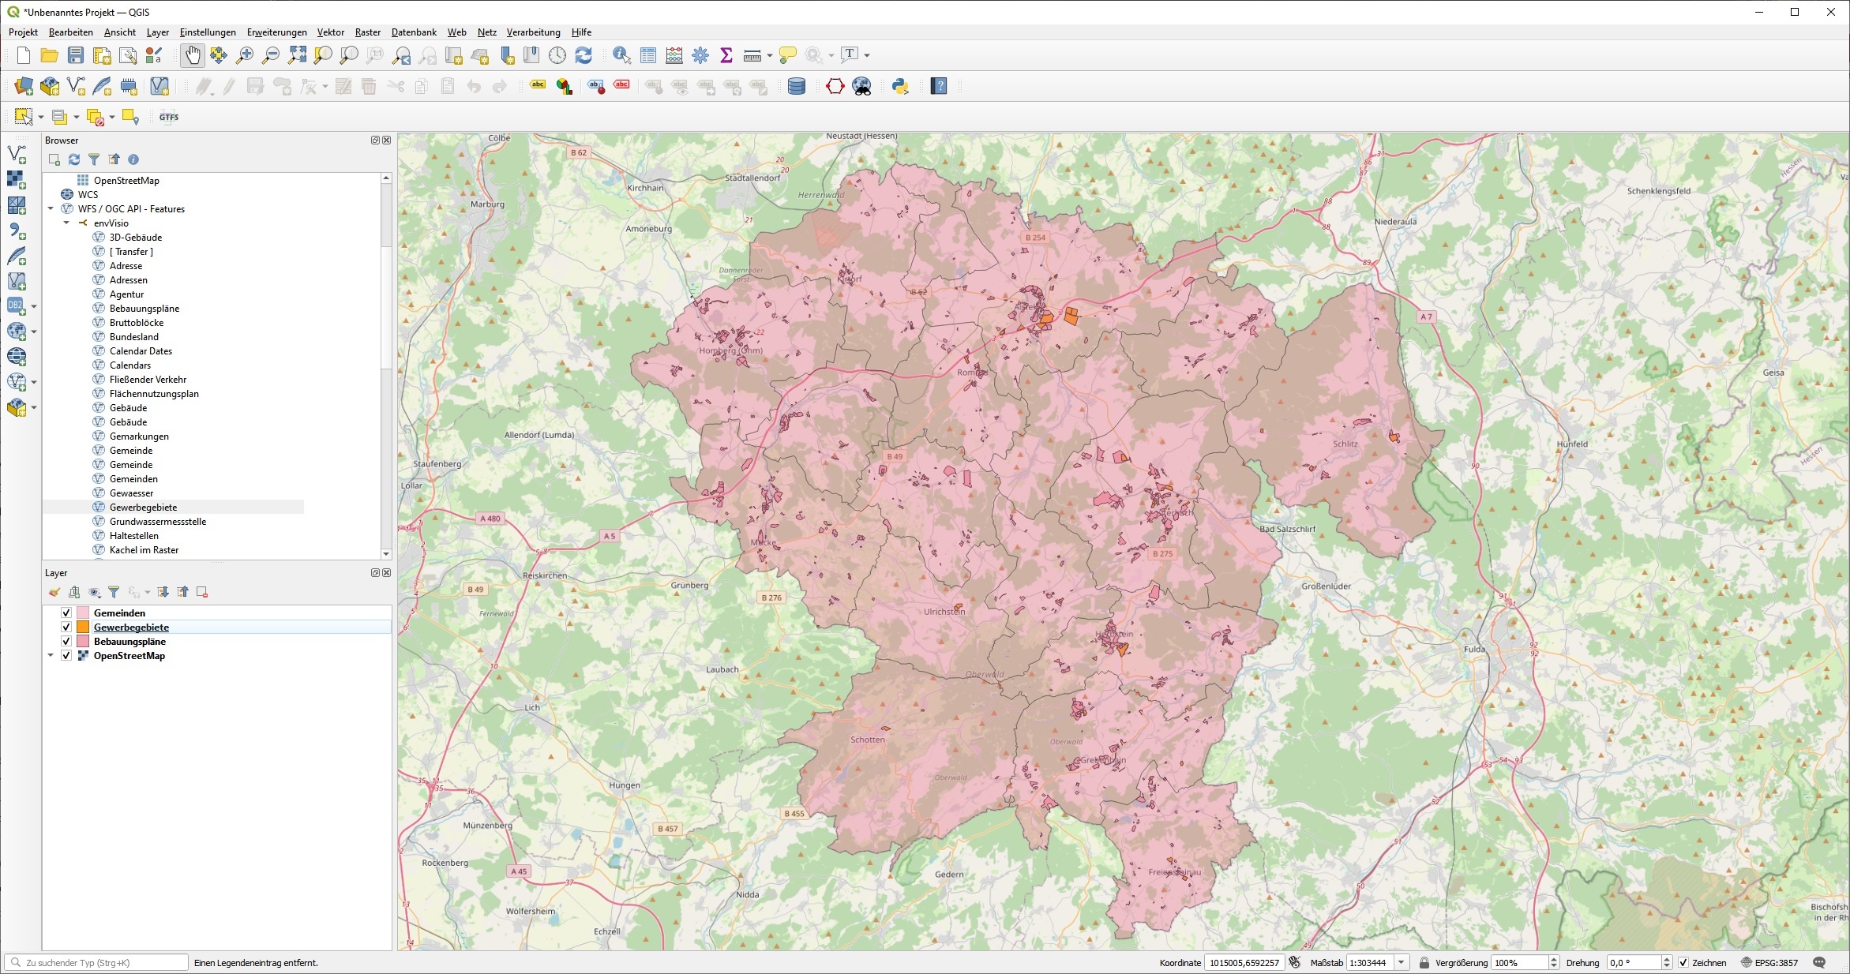Refresh the Browser panel

click(74, 159)
